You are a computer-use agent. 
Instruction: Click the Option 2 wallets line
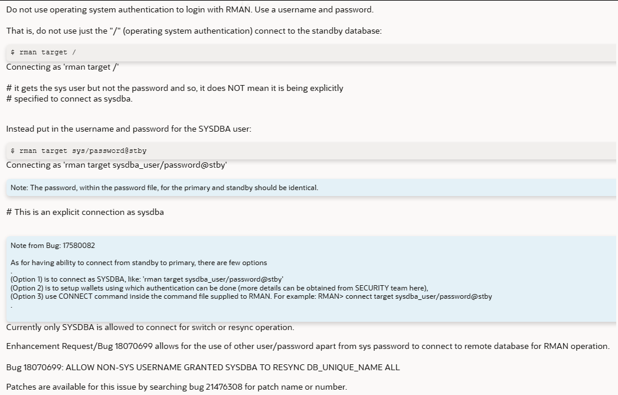[219, 288]
